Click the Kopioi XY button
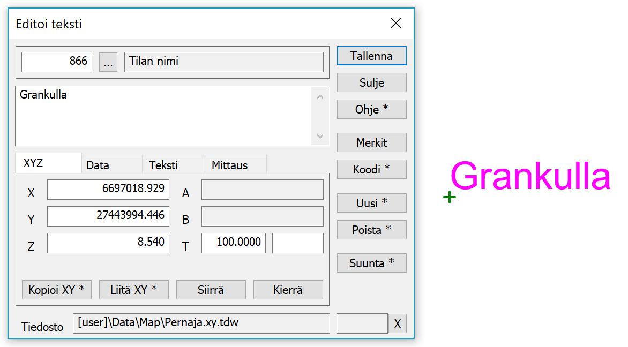This screenshot has width=628, height=347. 57,290
